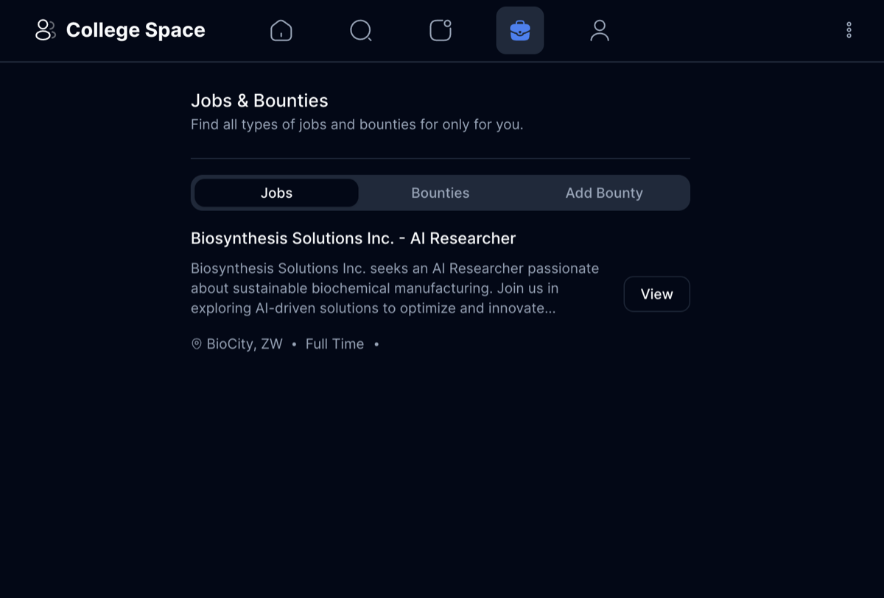Click the College Space brand name
Image resolution: width=884 pixels, height=598 pixels.
(x=136, y=30)
